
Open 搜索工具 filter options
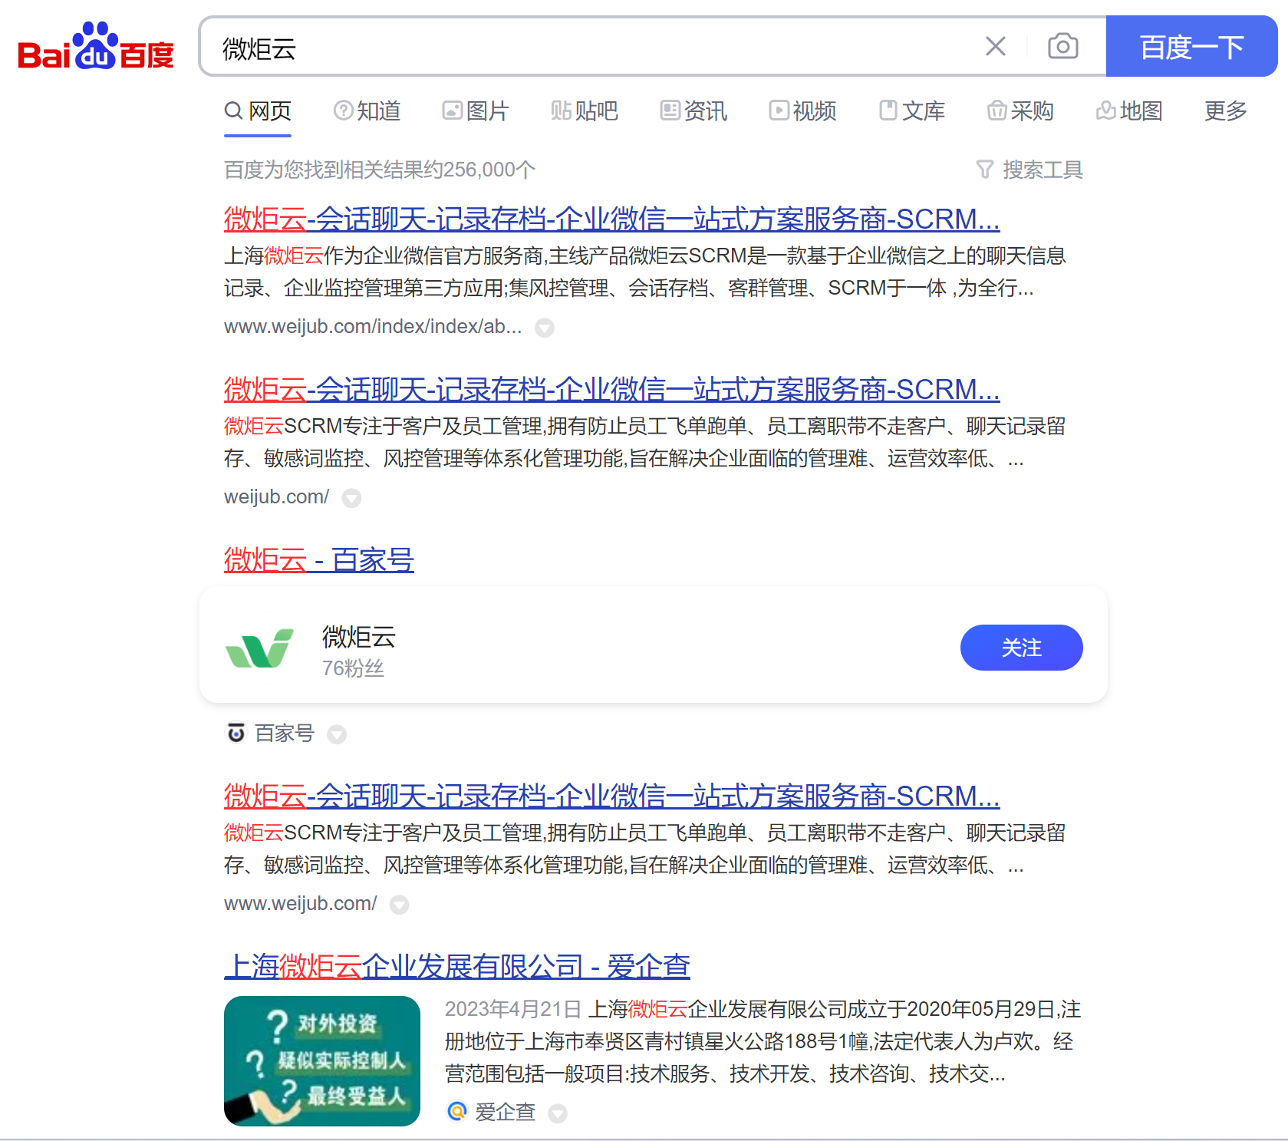click(x=1029, y=170)
